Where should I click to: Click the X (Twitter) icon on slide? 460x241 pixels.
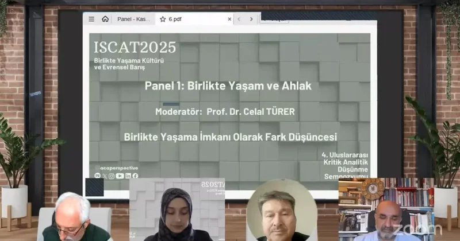tap(104, 176)
